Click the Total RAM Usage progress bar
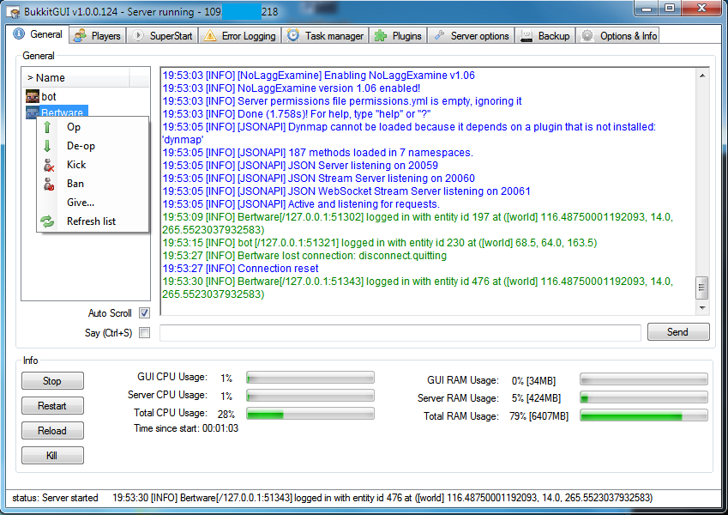Image resolution: width=728 pixels, height=515 pixels. [643, 416]
